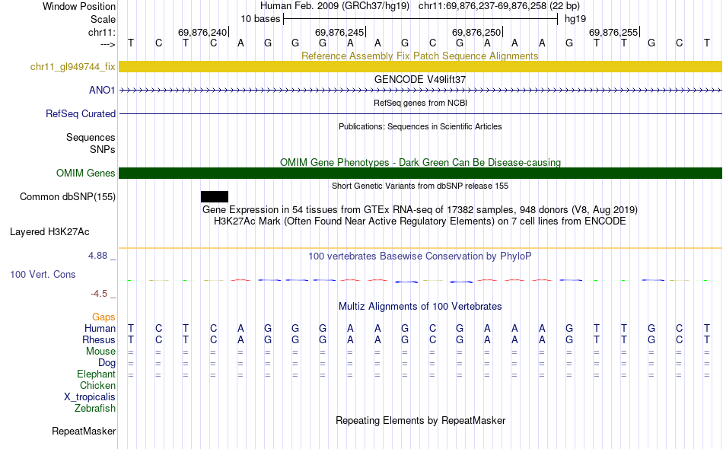Click Reference Assembly Fix Patch Sequence Alignments title
The height and width of the screenshot is (449, 723).
coord(419,56)
